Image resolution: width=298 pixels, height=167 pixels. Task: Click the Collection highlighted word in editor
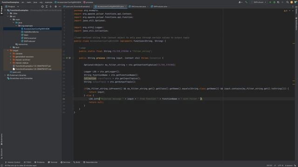pyautogui.click(x=90, y=78)
